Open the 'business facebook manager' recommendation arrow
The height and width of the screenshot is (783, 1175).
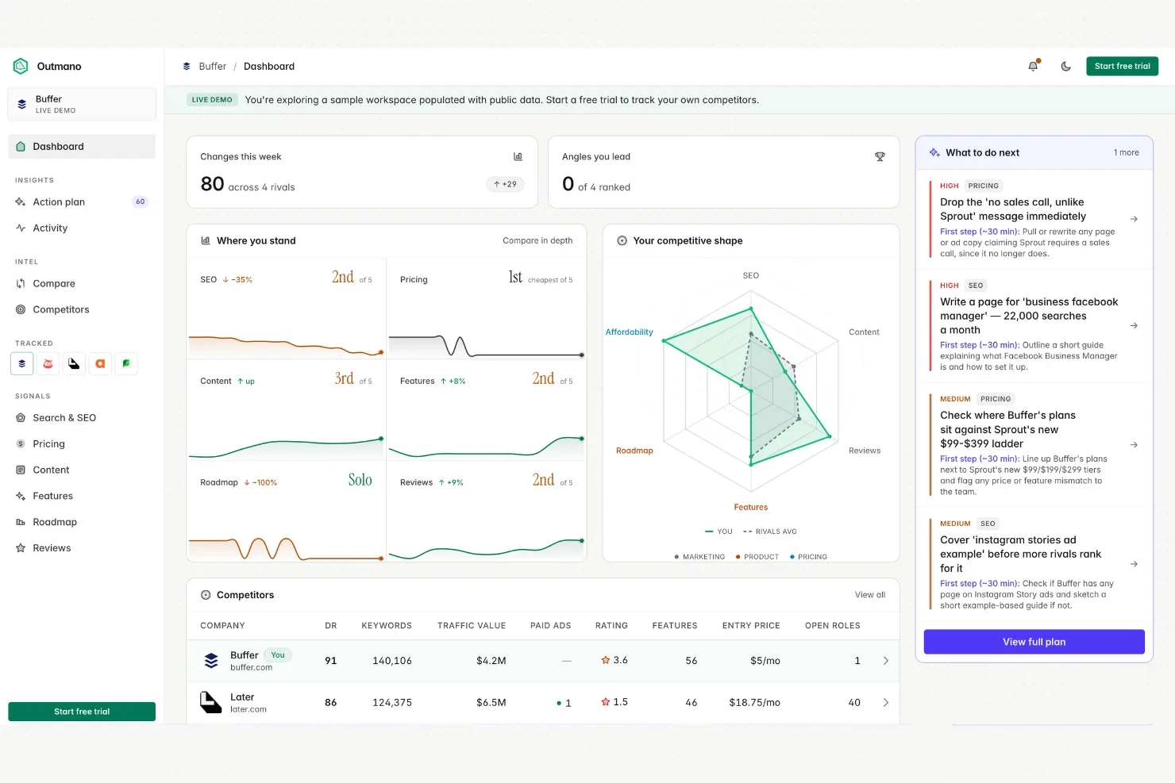(x=1134, y=326)
